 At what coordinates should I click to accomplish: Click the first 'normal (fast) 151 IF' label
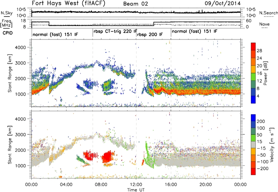[55, 34]
